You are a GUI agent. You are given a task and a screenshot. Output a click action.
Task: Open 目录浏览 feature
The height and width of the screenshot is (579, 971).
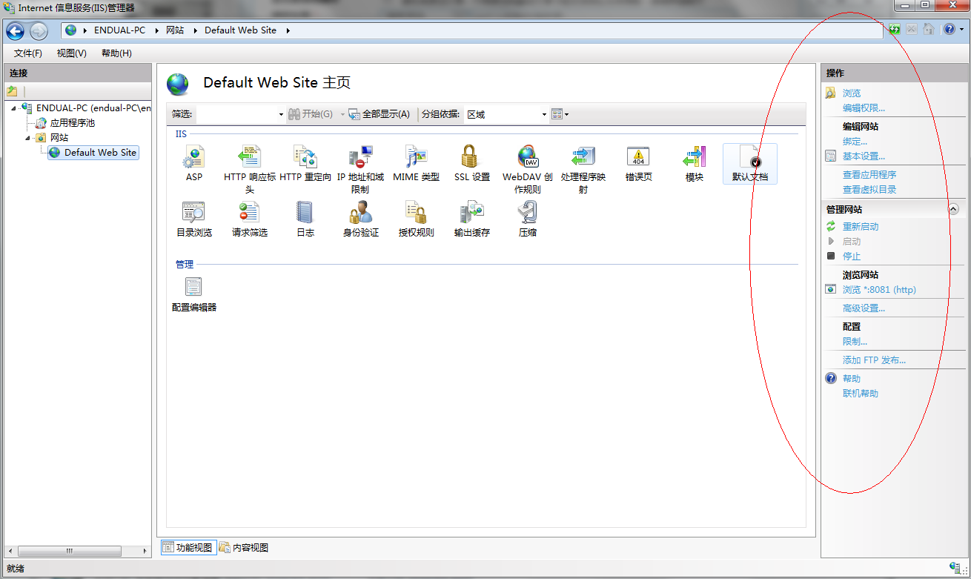click(194, 219)
